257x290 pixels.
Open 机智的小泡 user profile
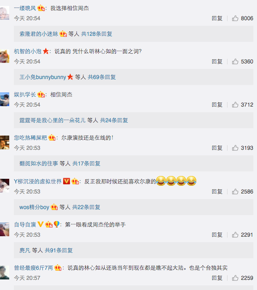pyautogui.click(x=28, y=51)
